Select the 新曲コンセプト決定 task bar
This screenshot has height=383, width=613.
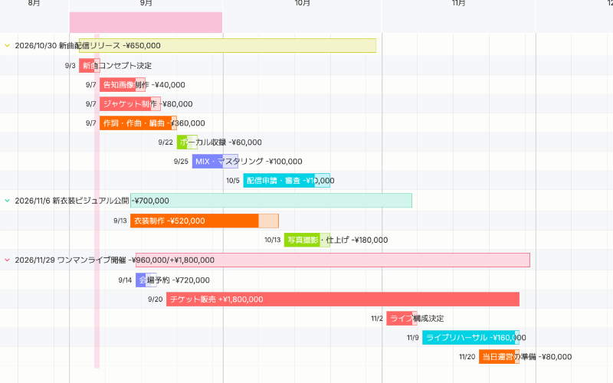click(90, 66)
